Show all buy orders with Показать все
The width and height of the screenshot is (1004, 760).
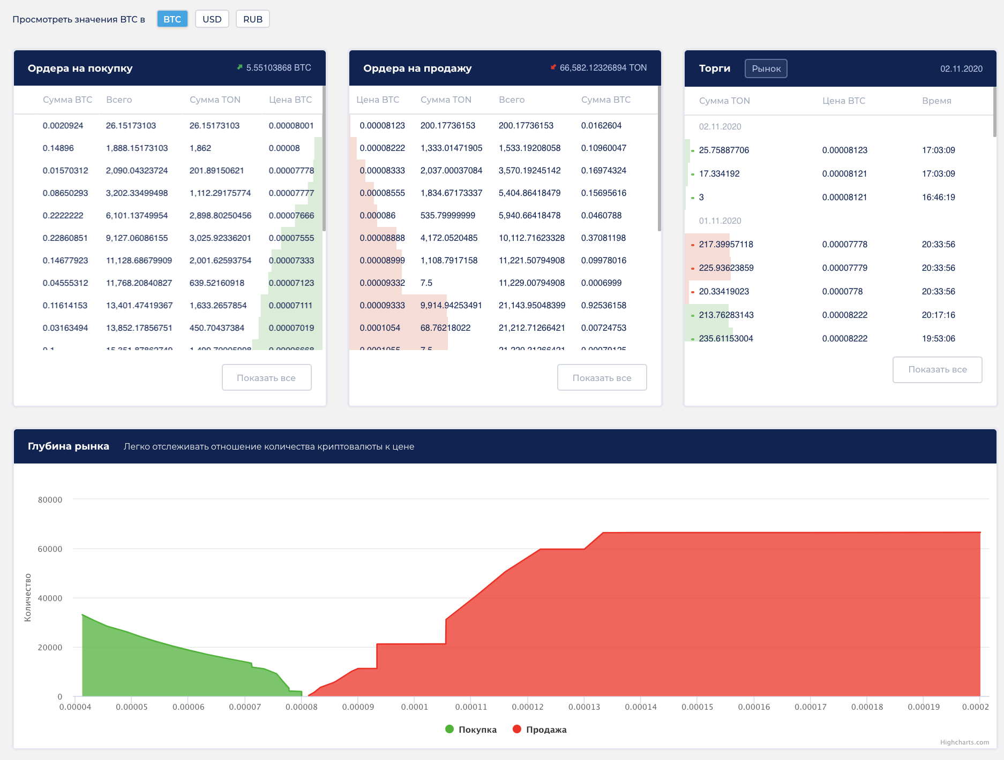pos(267,377)
